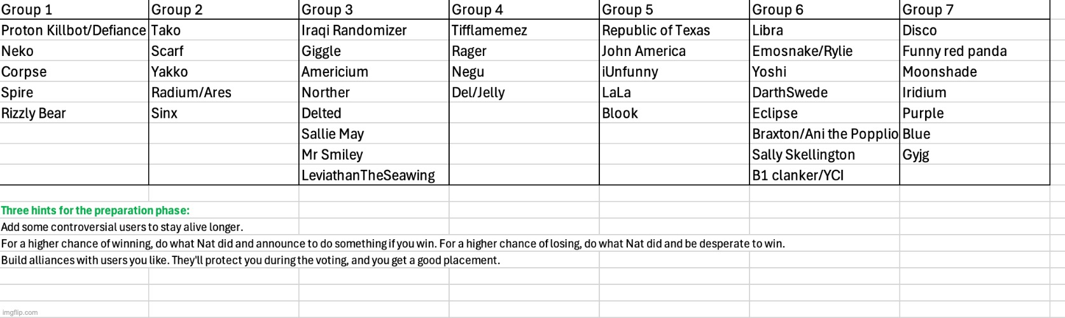Select the LeviathanTheSeawing cell
This screenshot has height=318, width=1065.
374,175
